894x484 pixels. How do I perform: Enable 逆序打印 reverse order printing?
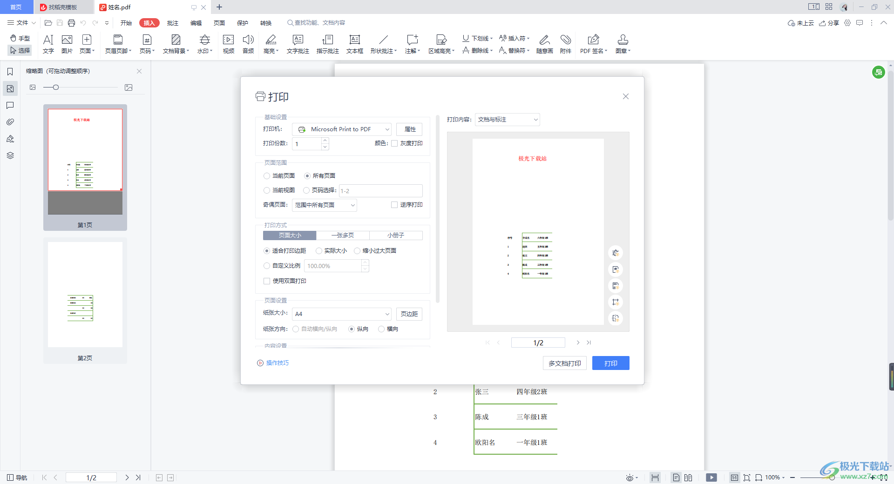click(394, 205)
